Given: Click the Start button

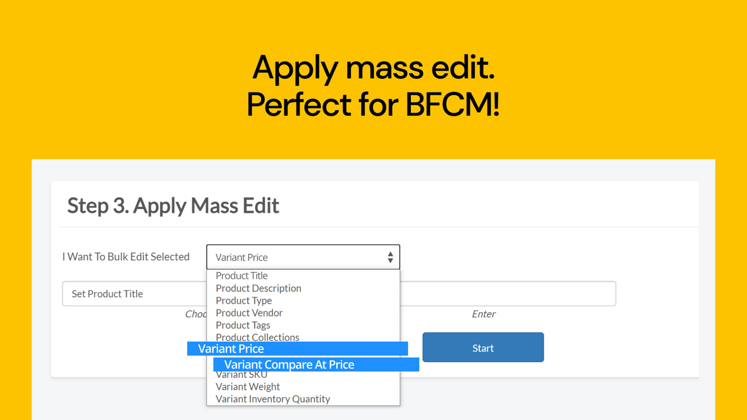Looking at the screenshot, I should (483, 347).
